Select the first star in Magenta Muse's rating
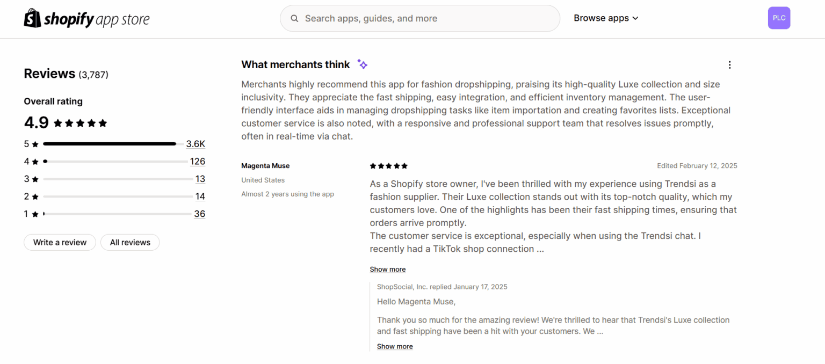825x364 pixels. 372,165
